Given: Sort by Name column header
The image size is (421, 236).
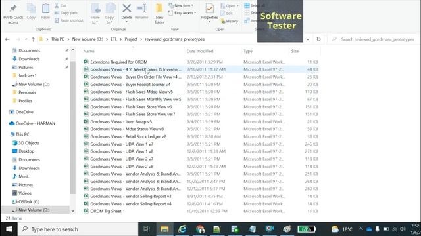Looking at the screenshot, I should tap(89, 51).
